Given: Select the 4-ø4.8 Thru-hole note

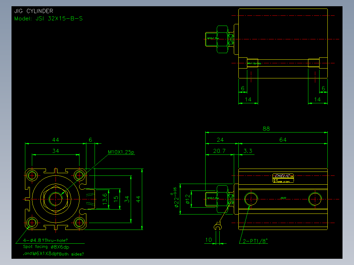Looking at the screenshot, I should pyautogui.click(x=45, y=240).
